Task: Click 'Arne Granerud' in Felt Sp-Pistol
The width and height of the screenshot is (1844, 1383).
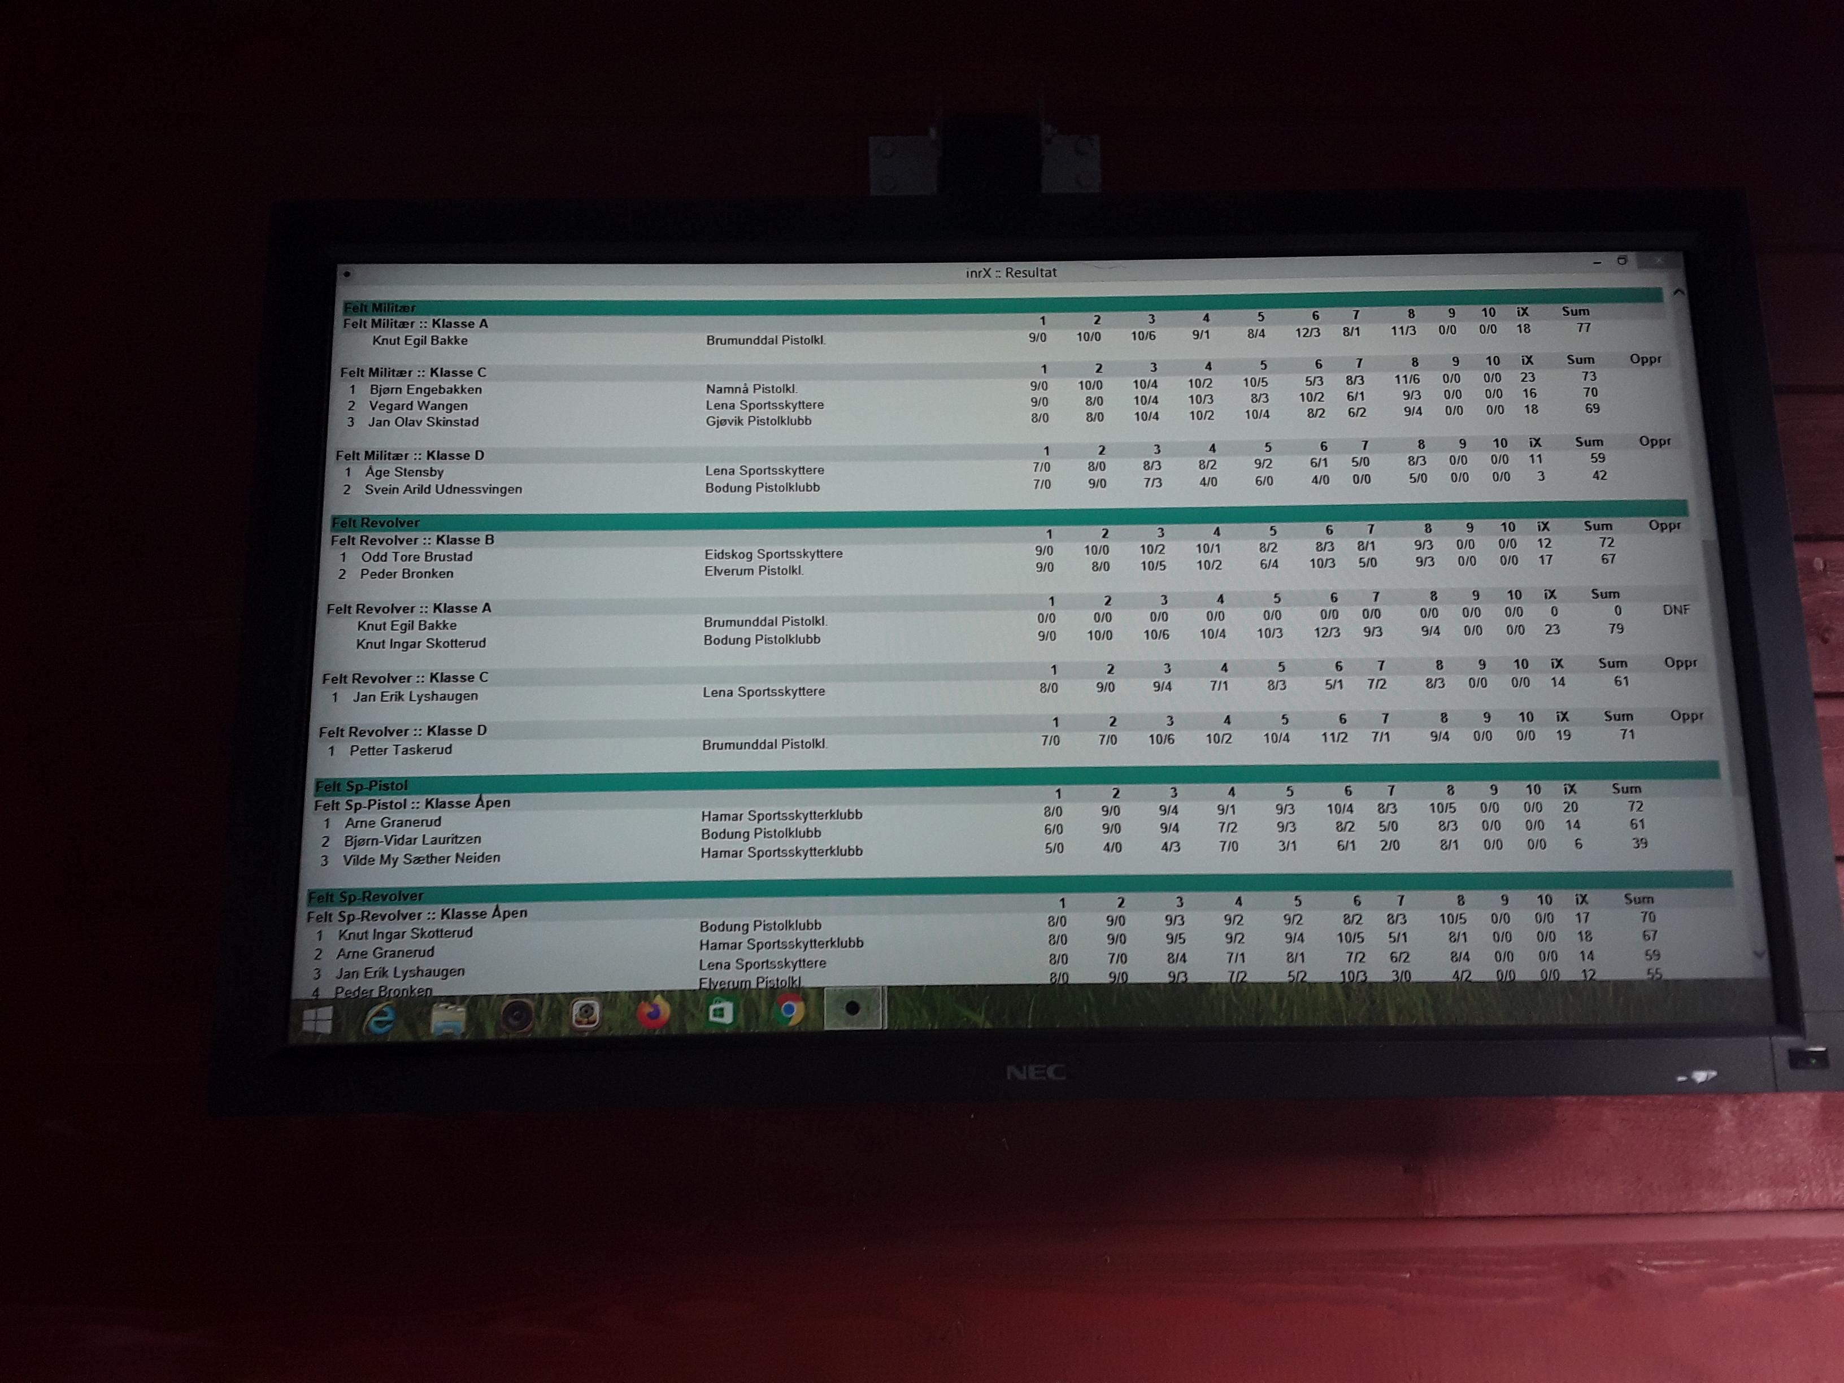Action: (393, 822)
